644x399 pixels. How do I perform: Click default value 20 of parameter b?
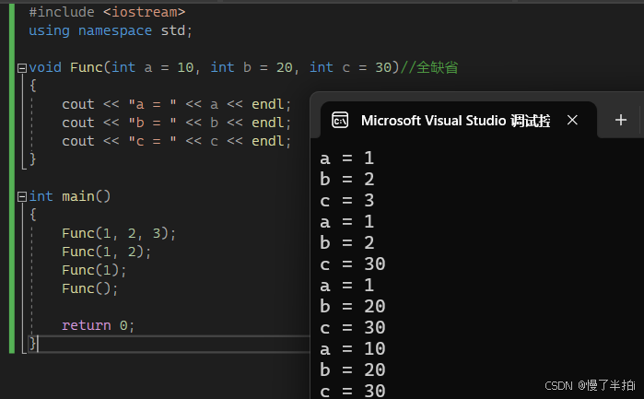tap(284, 68)
